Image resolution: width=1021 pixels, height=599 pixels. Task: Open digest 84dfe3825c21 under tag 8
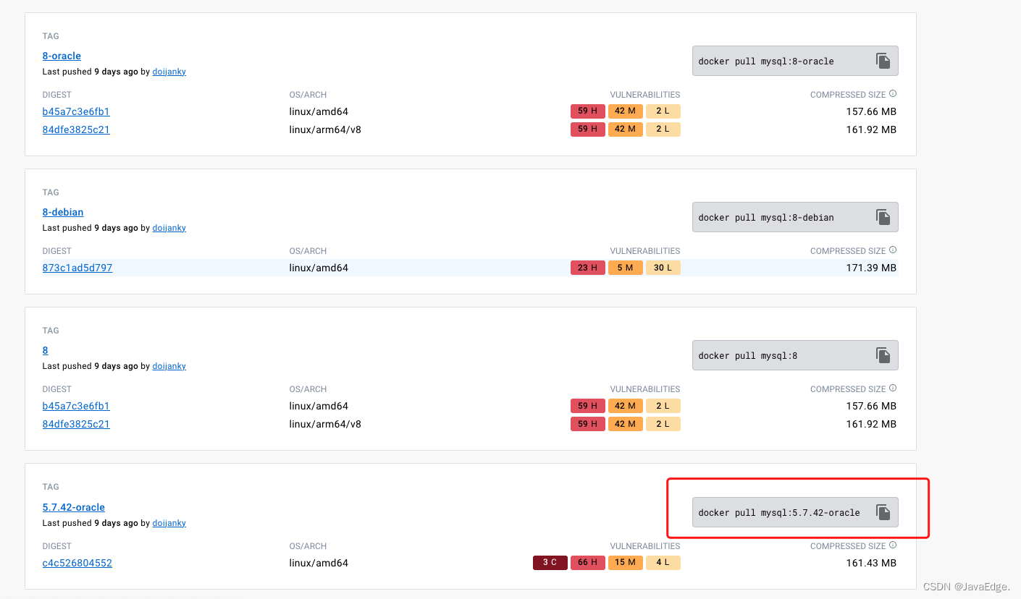click(x=76, y=424)
